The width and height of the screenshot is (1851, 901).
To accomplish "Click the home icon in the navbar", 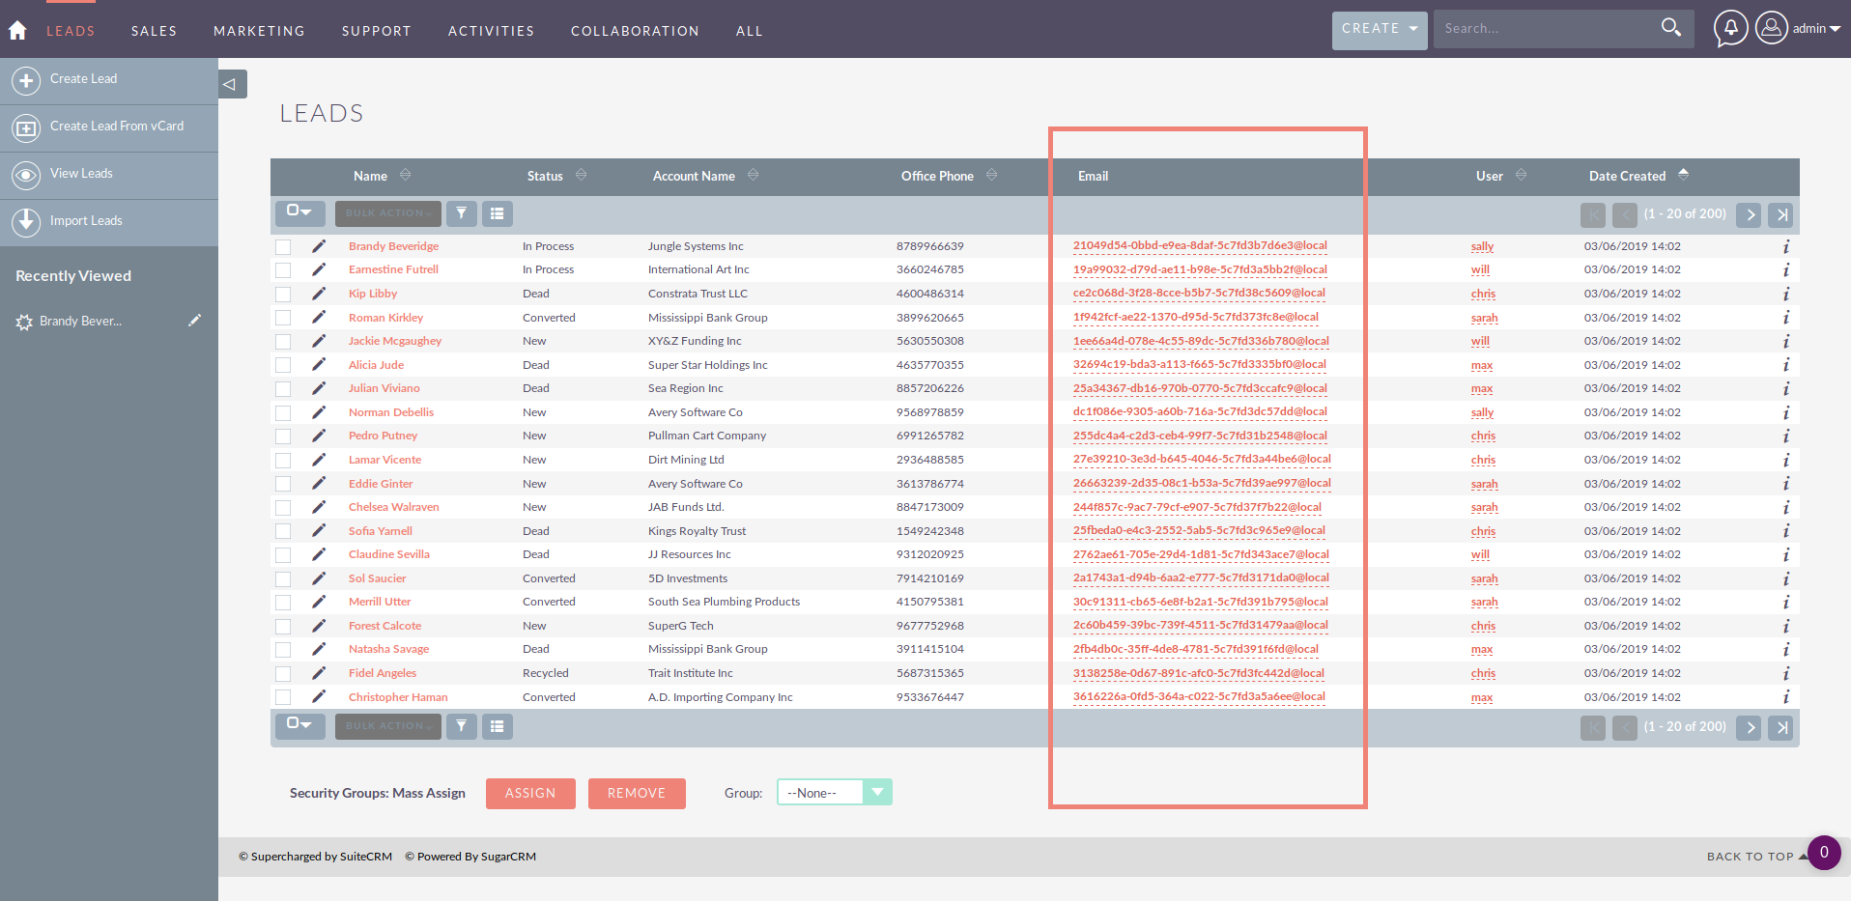I will click(17, 30).
